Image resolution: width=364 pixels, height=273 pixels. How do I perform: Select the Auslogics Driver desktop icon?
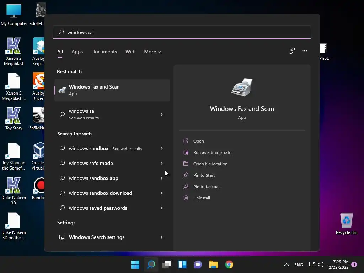[38, 86]
